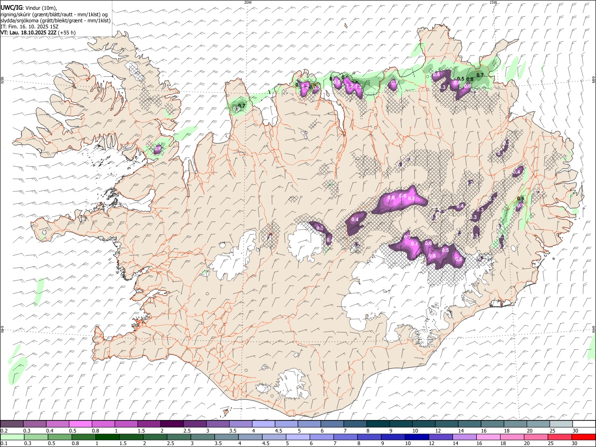596x447 pixels.
Task: Select the dark teal 8 swatch in the snow legend
Action: click(x=378, y=424)
